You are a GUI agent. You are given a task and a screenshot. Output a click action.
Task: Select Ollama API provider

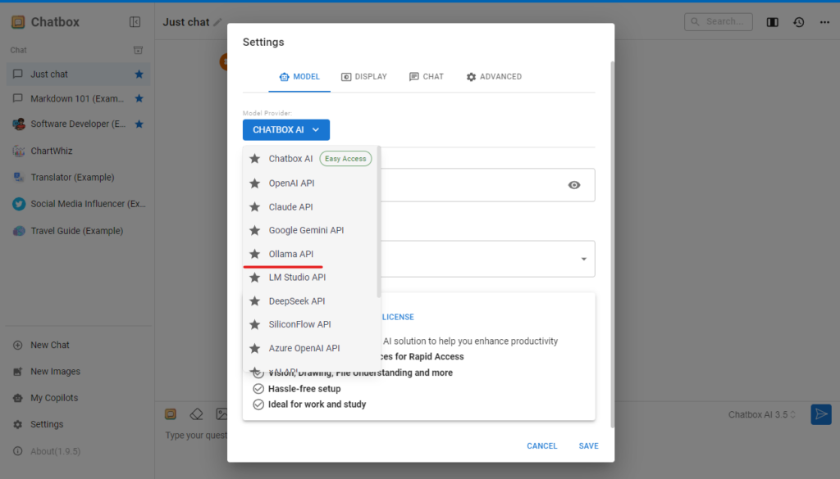(x=311, y=254)
